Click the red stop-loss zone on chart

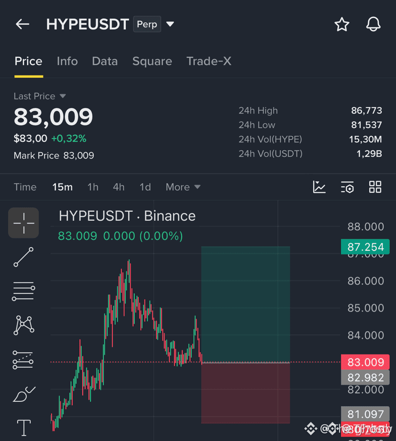[245, 393]
